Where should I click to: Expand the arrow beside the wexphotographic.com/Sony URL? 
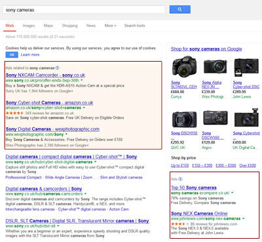tap(66, 134)
